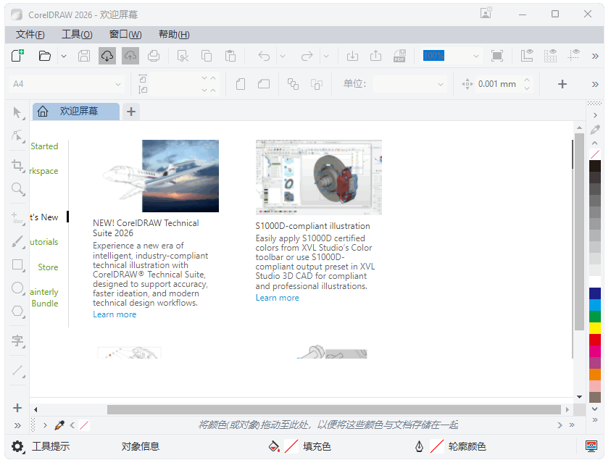Screen dimensions: 611x468
Task: Switch to the 欢迎屏幕 tab
Action: click(x=77, y=112)
